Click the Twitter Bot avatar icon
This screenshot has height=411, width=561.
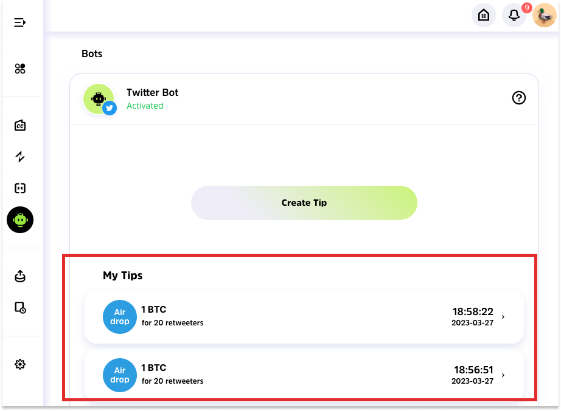click(99, 99)
